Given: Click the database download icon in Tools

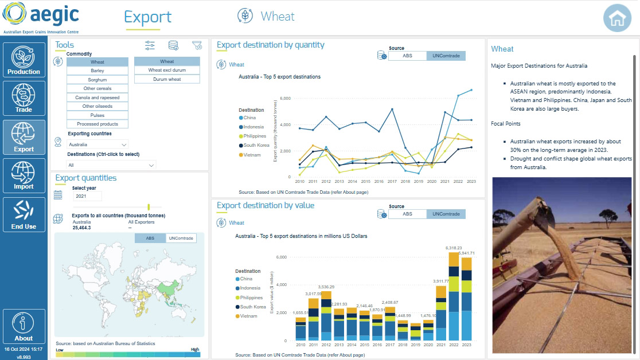Looking at the screenshot, I should tap(173, 45).
